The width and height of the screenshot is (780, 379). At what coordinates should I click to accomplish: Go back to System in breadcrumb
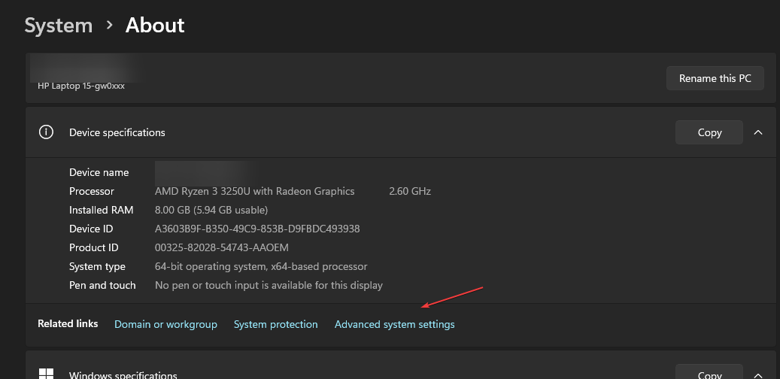[58, 26]
